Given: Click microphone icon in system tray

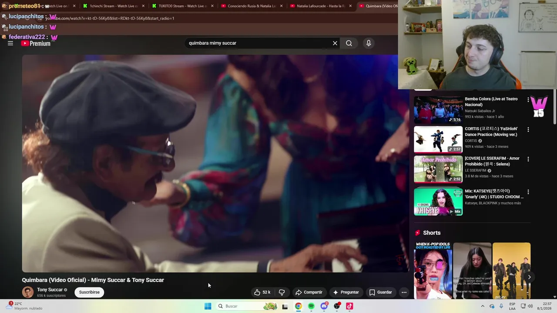Looking at the screenshot, I should coord(501,306).
